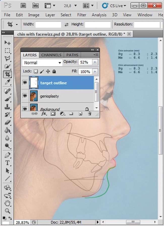Open the Opacity value slider dropdown

click(95, 62)
